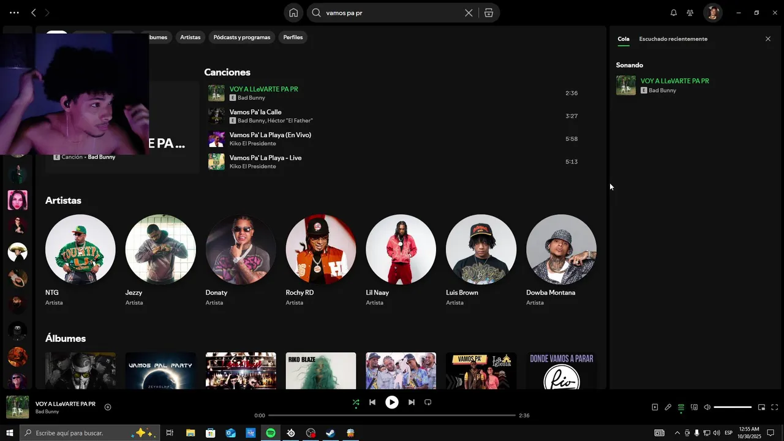This screenshot has width=784, height=441.
Task: Open the miniplayer icon
Action: (761, 407)
